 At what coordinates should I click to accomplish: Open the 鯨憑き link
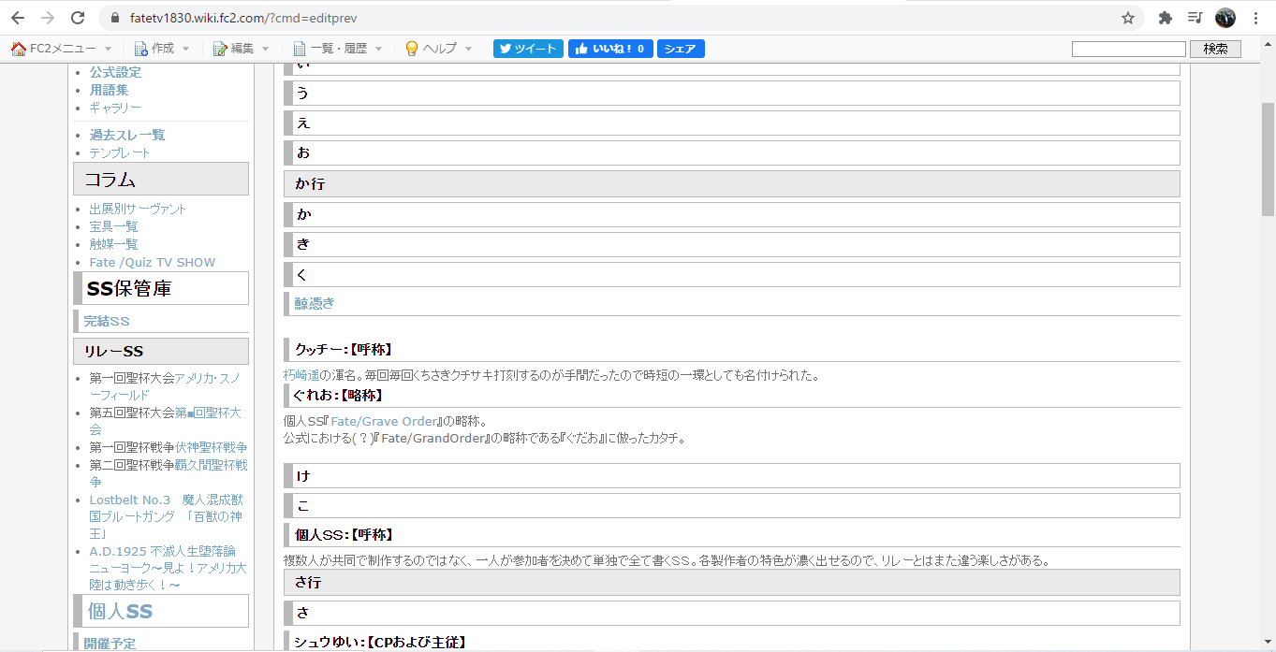click(315, 303)
